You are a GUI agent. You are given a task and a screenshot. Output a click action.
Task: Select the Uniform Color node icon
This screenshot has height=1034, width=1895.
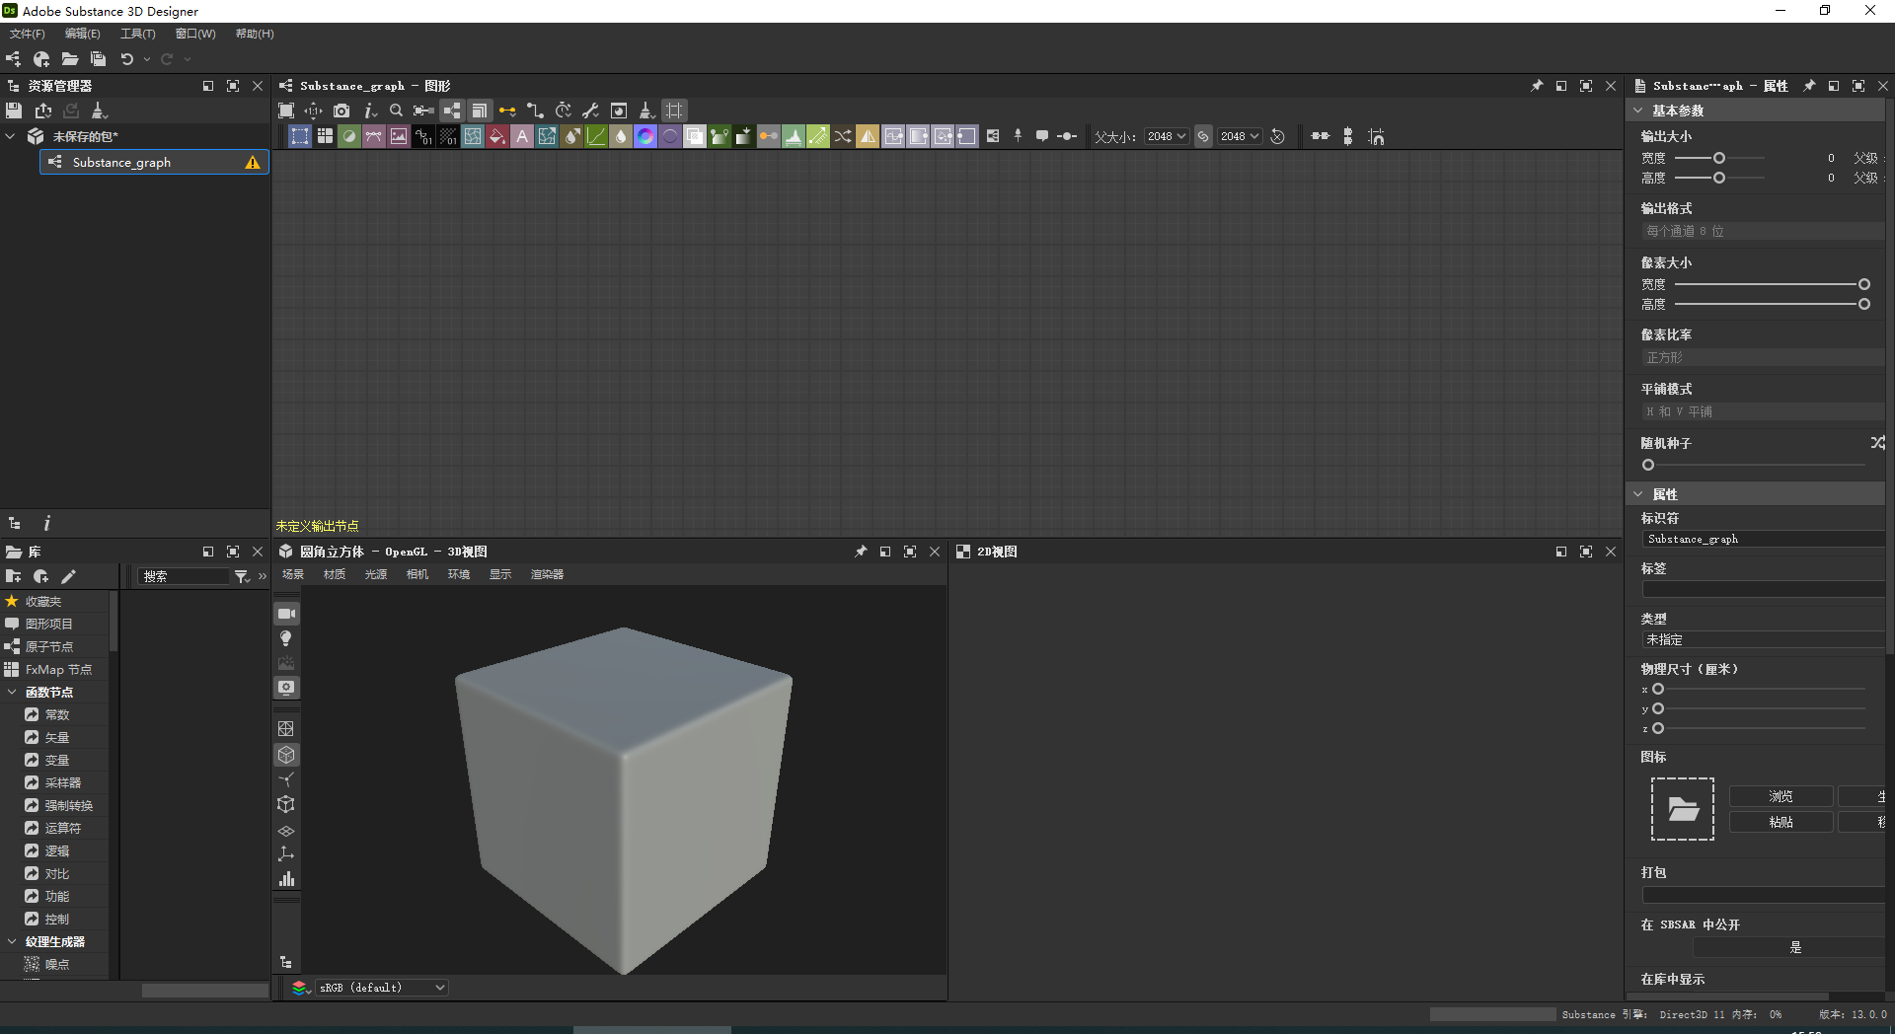pyautogui.click(x=348, y=136)
